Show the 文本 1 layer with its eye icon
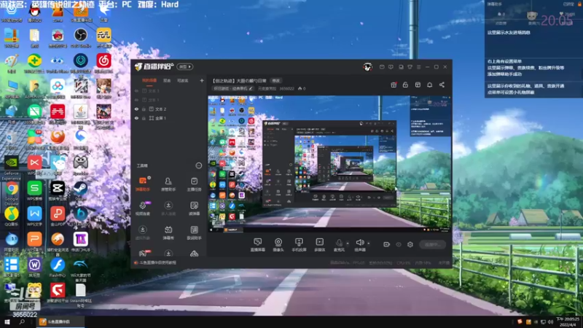Image resolution: width=583 pixels, height=328 pixels. pos(136,100)
